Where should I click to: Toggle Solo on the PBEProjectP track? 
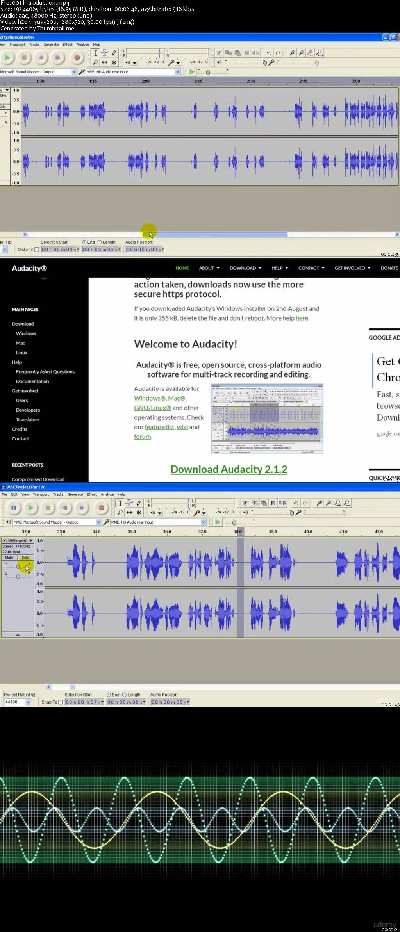click(25, 558)
